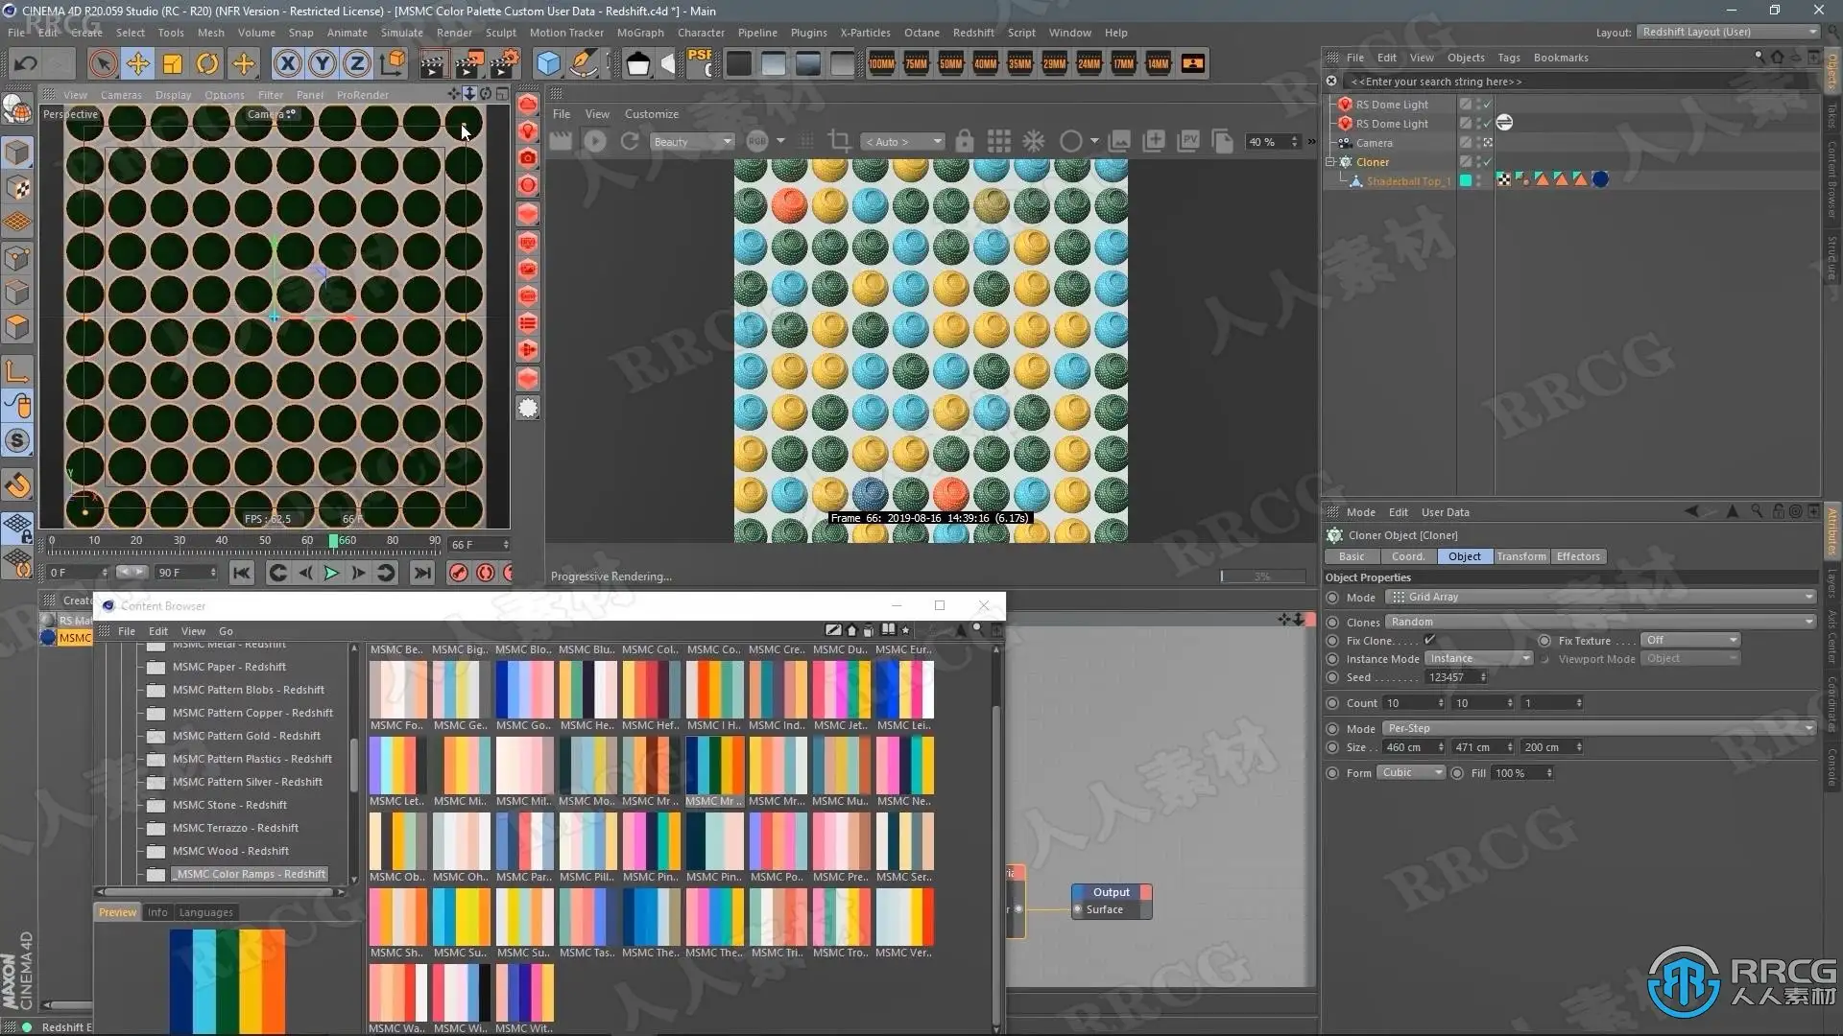Toggle the Fix Clone checkbox
Screen dimensions: 1843x1036
click(1429, 640)
